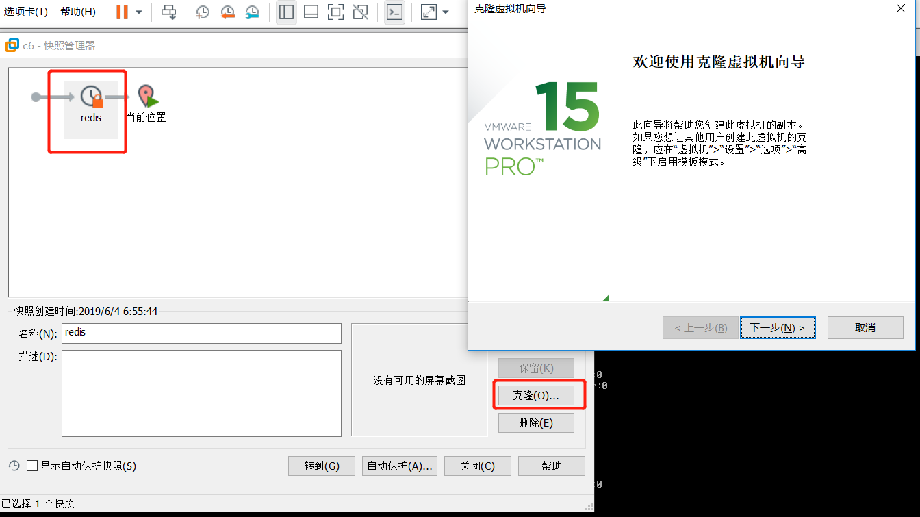Screen dimensions: 920x517
Task: Enable 显示自动保护快照(S) checkbox
Action: (x=31, y=466)
